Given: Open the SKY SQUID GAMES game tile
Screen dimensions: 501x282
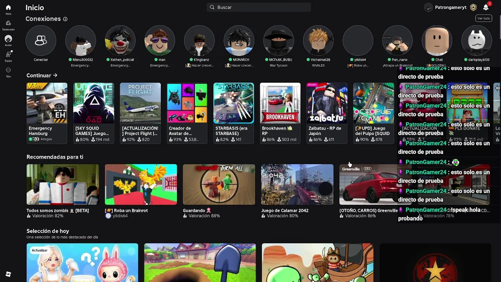Looking at the screenshot, I should [x=93, y=113].
